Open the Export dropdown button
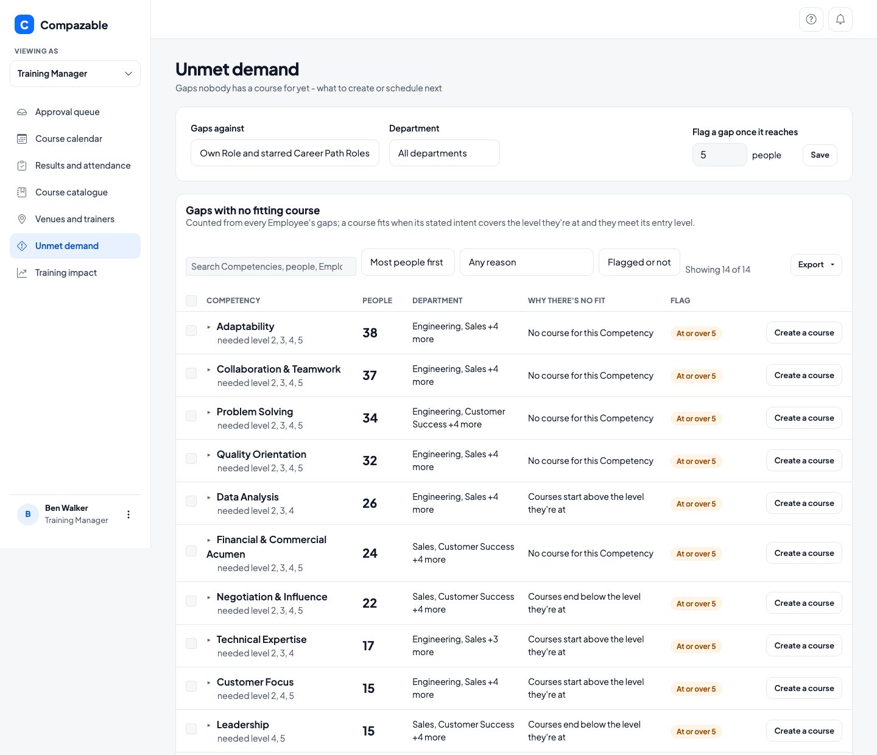Viewport: 877px width, 755px height. [816, 265]
